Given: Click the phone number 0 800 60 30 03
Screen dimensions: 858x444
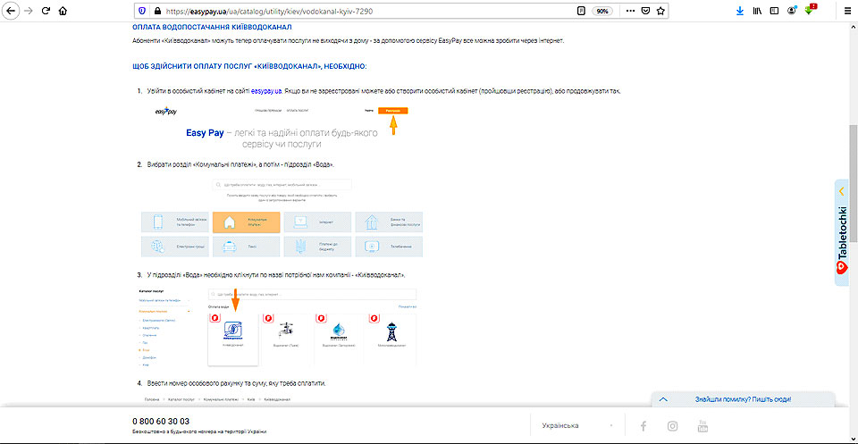Looking at the screenshot, I should coord(161,422).
